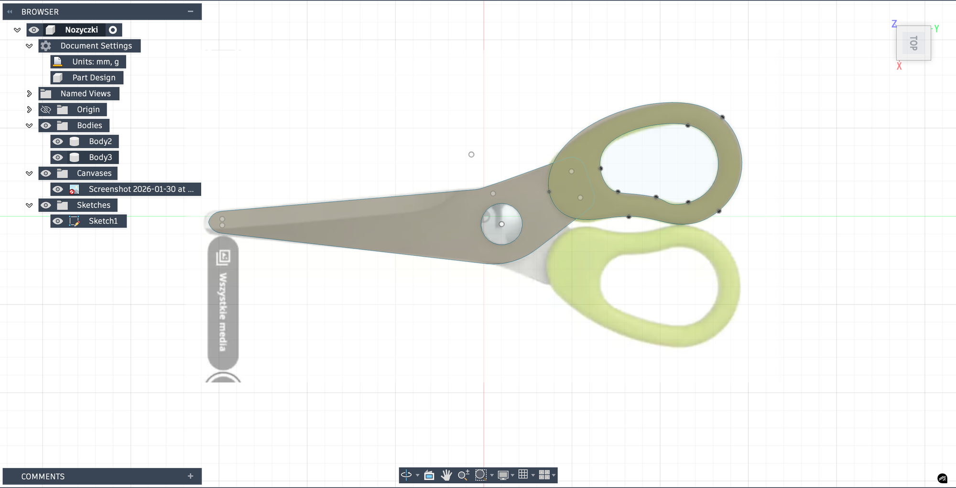Click the Viewports layout icon

544,475
